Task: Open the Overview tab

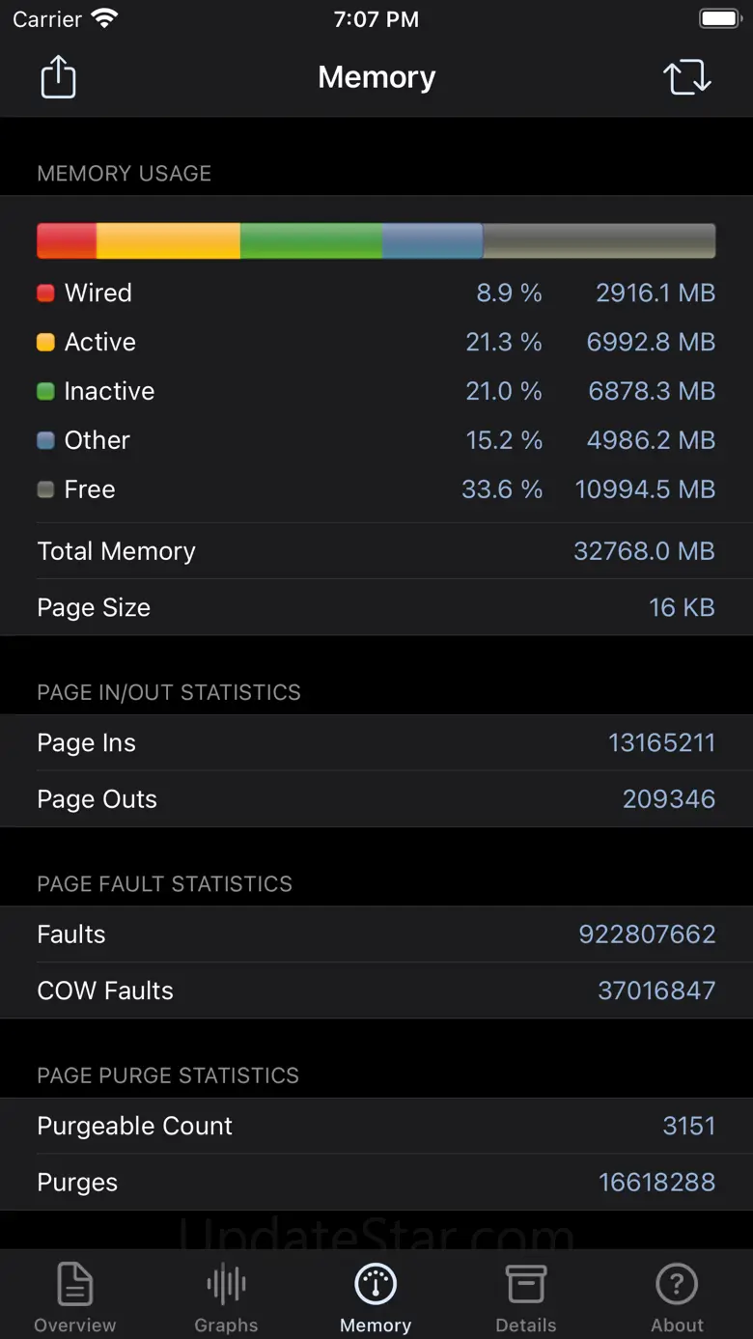Action: click(74, 1297)
